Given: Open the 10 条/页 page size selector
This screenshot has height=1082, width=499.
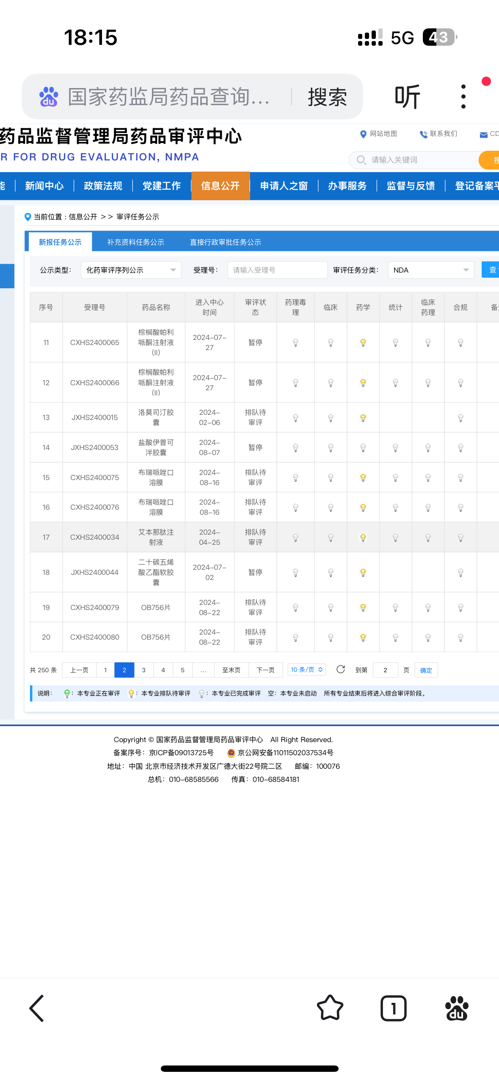Looking at the screenshot, I should pos(306,670).
